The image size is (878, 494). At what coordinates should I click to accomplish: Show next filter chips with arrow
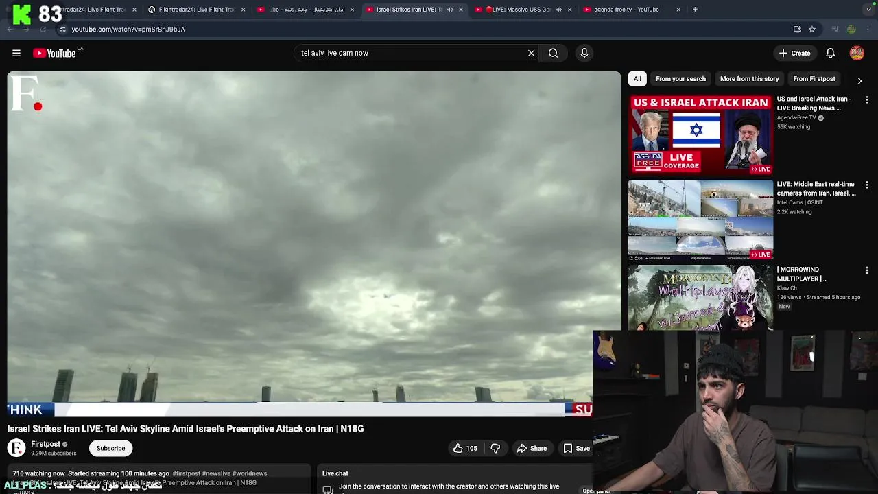click(859, 80)
